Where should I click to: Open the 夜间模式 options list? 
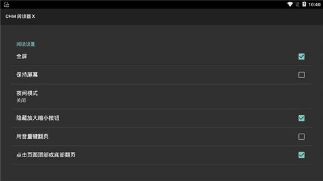click(x=161, y=97)
